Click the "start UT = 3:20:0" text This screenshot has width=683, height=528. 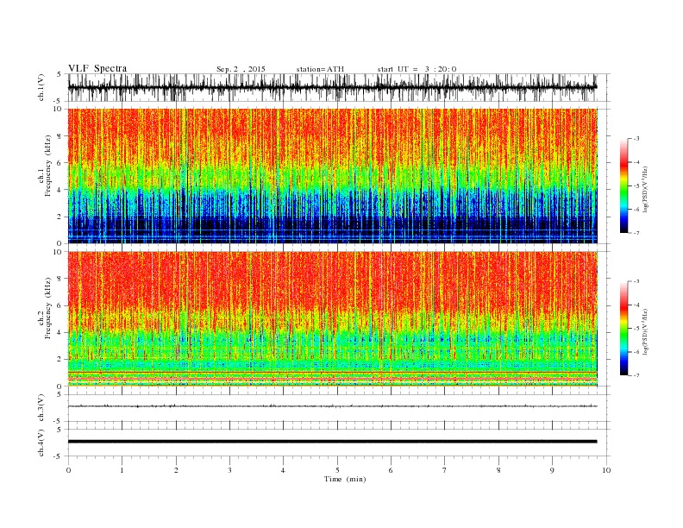coord(417,69)
